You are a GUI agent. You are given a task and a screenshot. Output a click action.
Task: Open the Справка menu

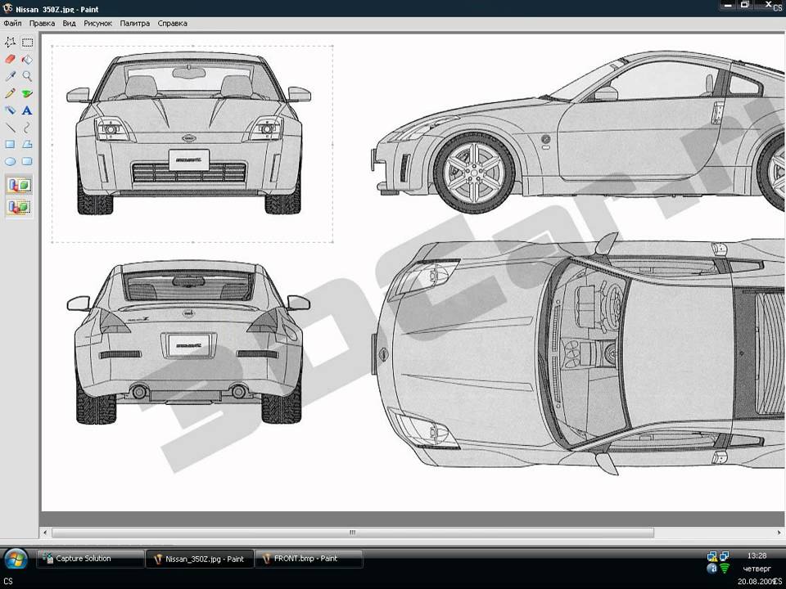click(x=173, y=23)
